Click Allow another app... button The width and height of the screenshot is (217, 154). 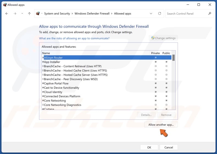(x=161, y=125)
